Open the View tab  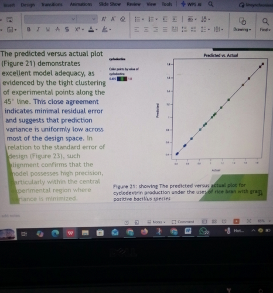pos(151,4)
